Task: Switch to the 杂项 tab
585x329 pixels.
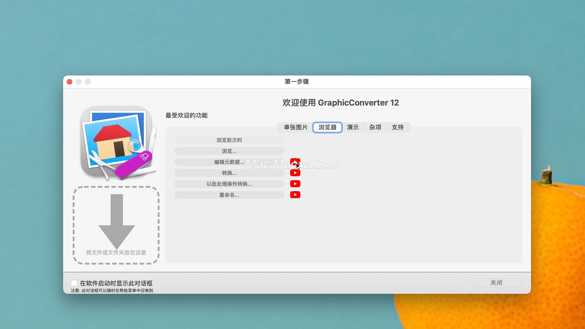Action: pos(375,127)
